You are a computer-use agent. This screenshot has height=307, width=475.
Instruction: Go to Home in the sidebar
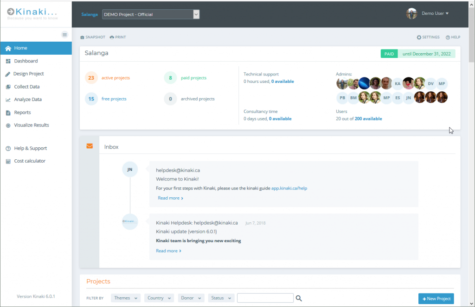[x=36, y=48]
